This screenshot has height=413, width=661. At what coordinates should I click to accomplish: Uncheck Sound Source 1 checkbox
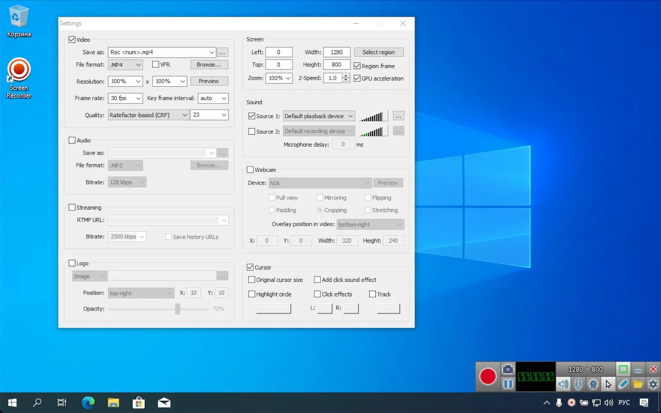(252, 116)
